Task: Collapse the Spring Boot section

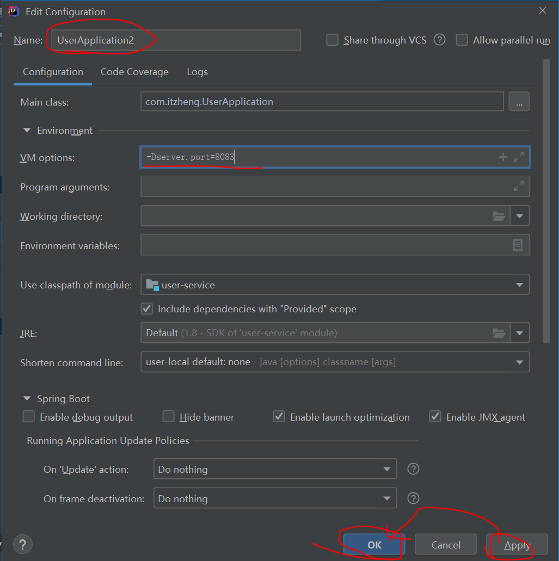Action: pos(27,398)
